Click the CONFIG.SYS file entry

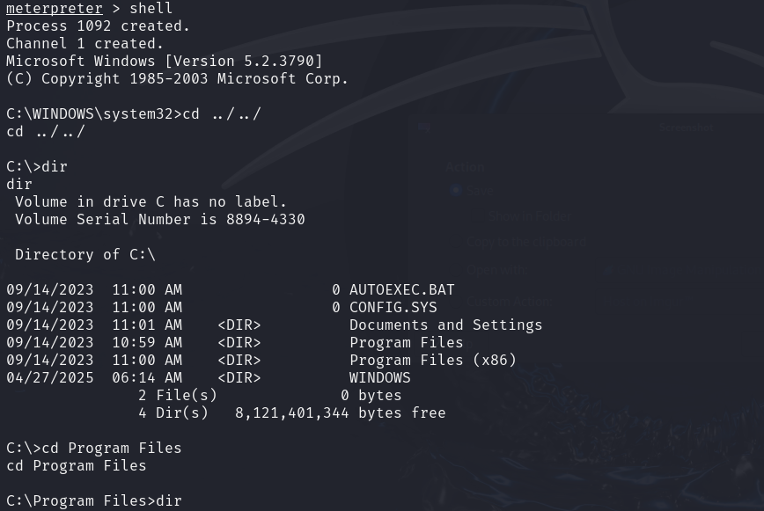click(393, 308)
